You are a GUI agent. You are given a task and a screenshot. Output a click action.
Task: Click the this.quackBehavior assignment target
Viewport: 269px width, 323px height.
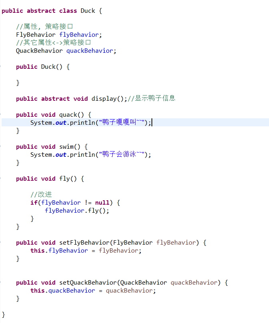click(x=63, y=291)
